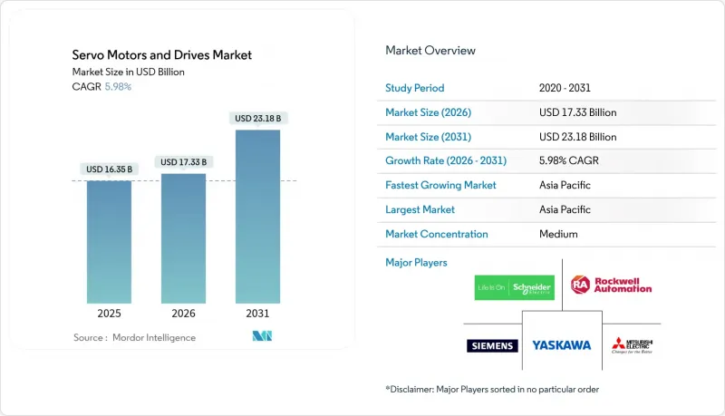The height and width of the screenshot is (416, 725).
Task: Click the Source: Mordor Intelligence text
Action: [134, 337]
